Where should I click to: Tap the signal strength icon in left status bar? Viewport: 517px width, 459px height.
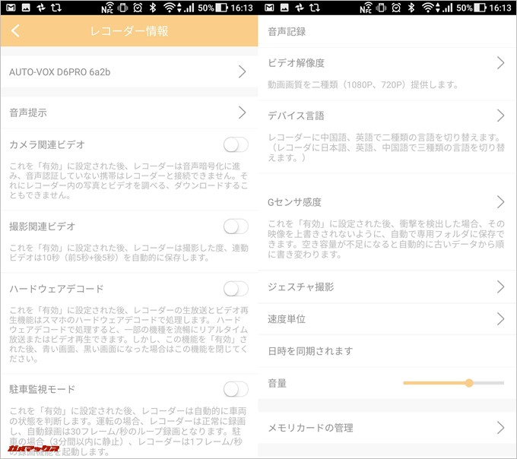pos(189,8)
